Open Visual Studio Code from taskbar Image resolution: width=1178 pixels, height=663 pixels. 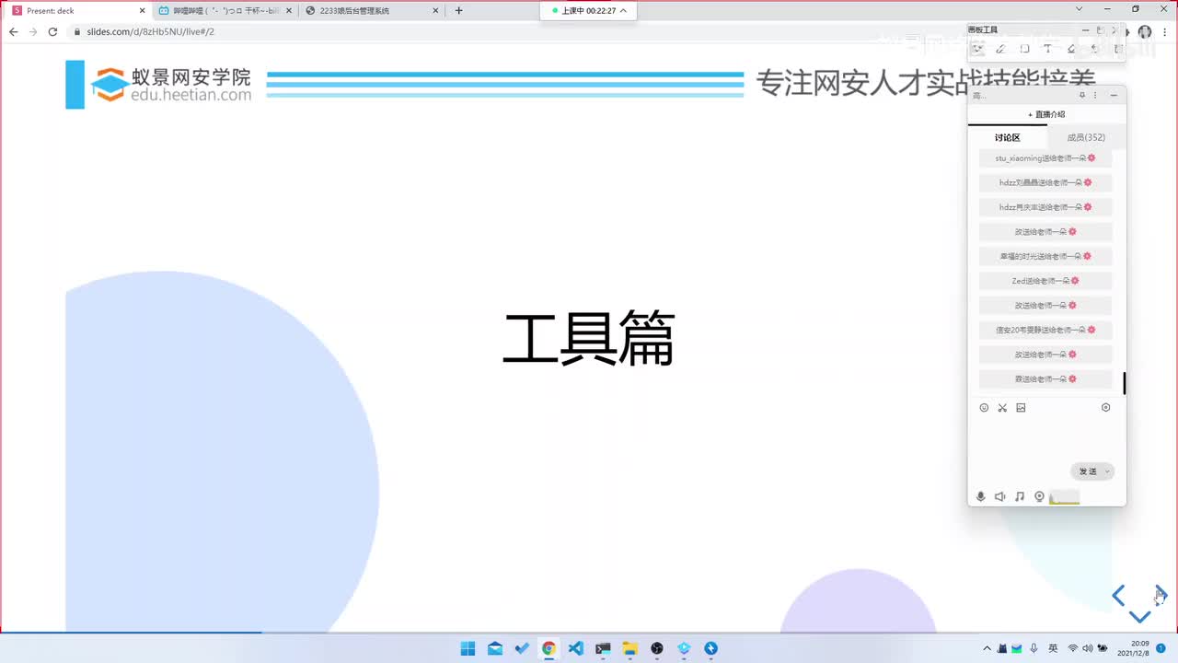click(576, 648)
